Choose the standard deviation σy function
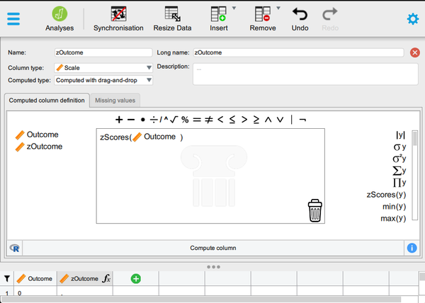Image resolution: width=425 pixels, height=303 pixels. (399, 147)
